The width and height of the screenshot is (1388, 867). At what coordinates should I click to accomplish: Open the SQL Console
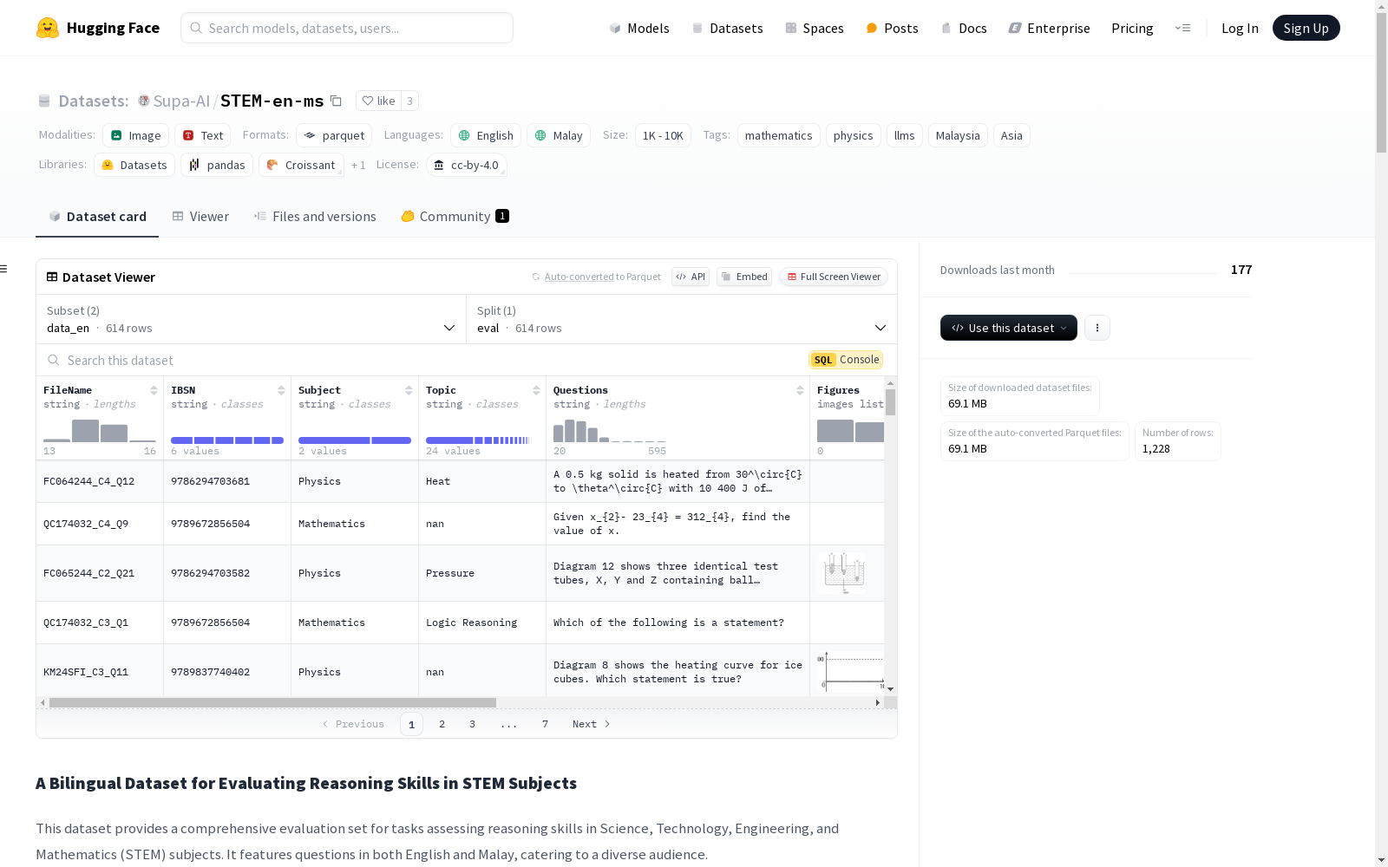point(846,360)
